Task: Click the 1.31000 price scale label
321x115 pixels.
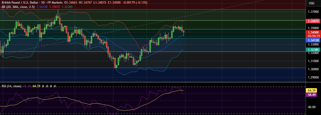Action: pyautogui.click(x=313, y=61)
